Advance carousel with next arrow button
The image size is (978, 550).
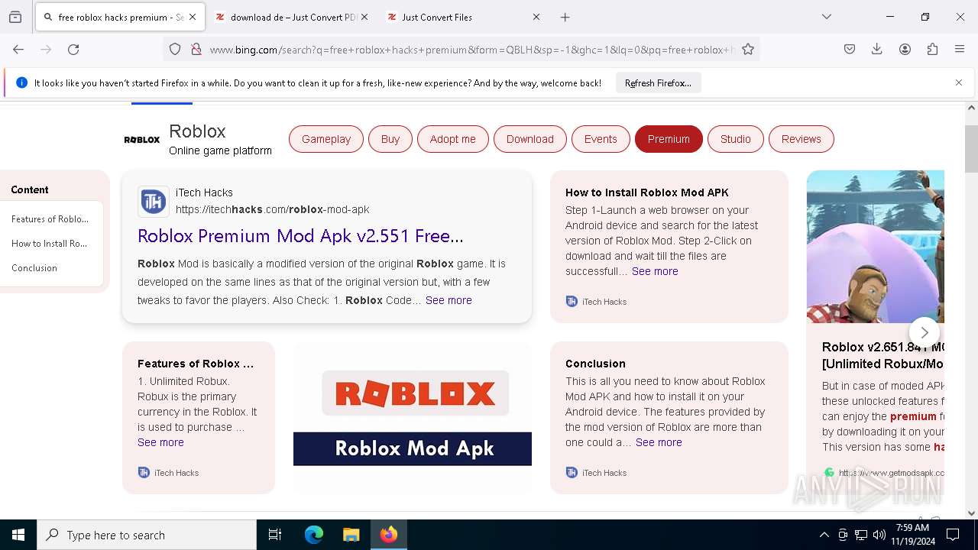tap(924, 332)
